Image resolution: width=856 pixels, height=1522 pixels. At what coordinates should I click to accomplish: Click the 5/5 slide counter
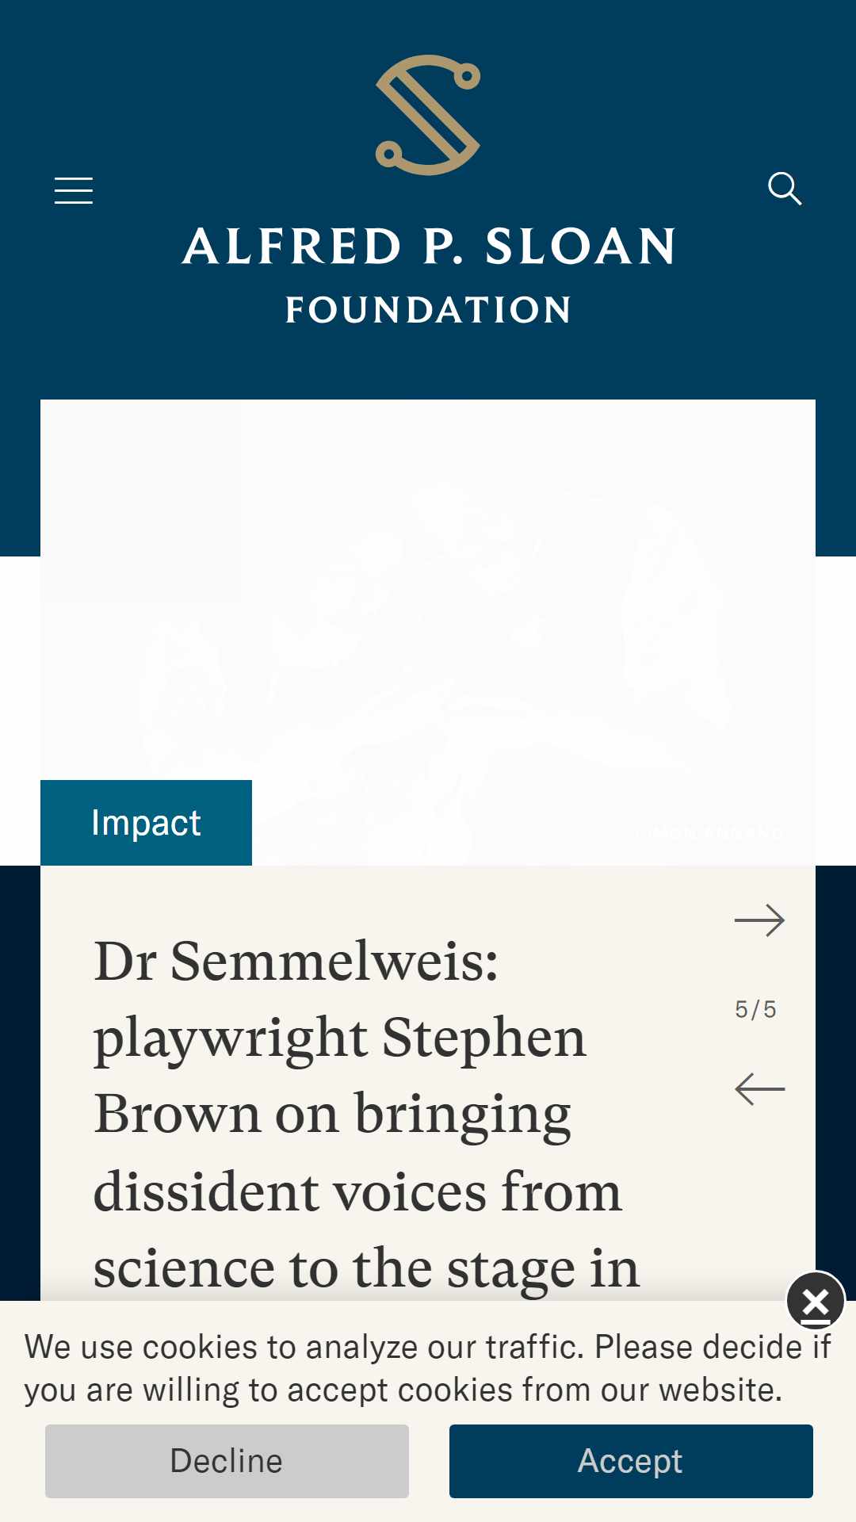(755, 1009)
